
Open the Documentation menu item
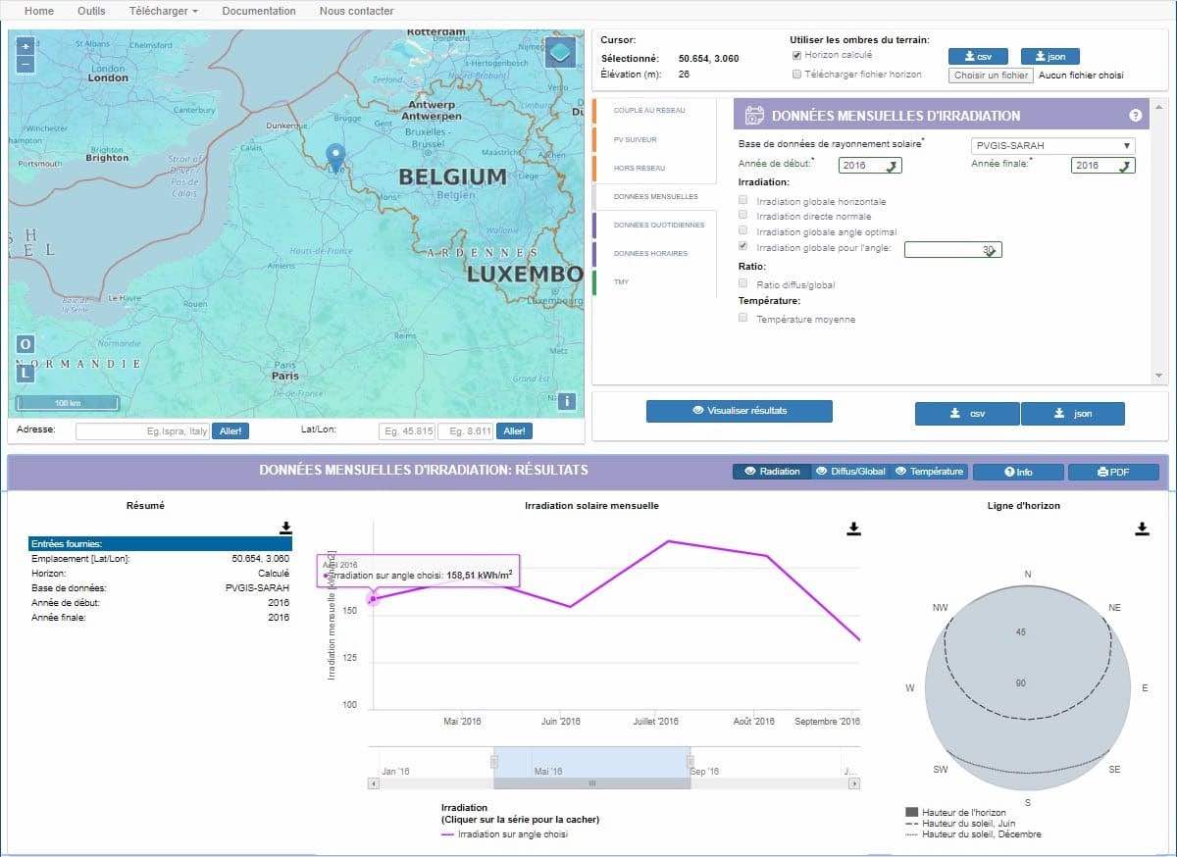tap(259, 11)
